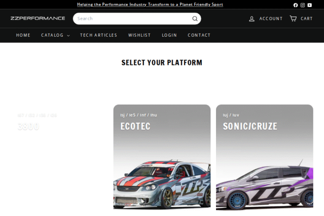Image resolution: width=324 pixels, height=216 pixels.
Task: Click the Sonic/Cruze purple car image
Action: [265, 186]
